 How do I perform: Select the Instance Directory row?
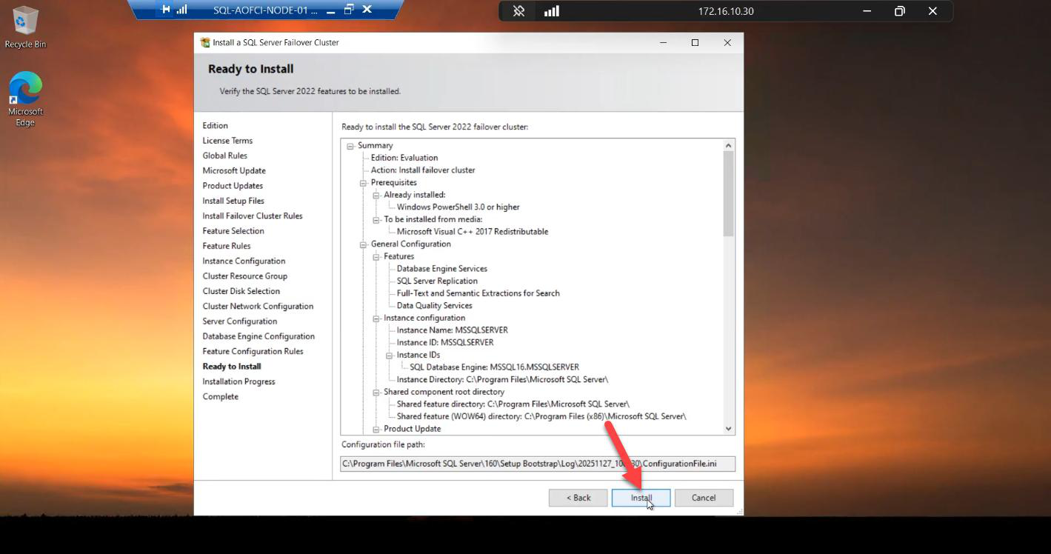503,380
